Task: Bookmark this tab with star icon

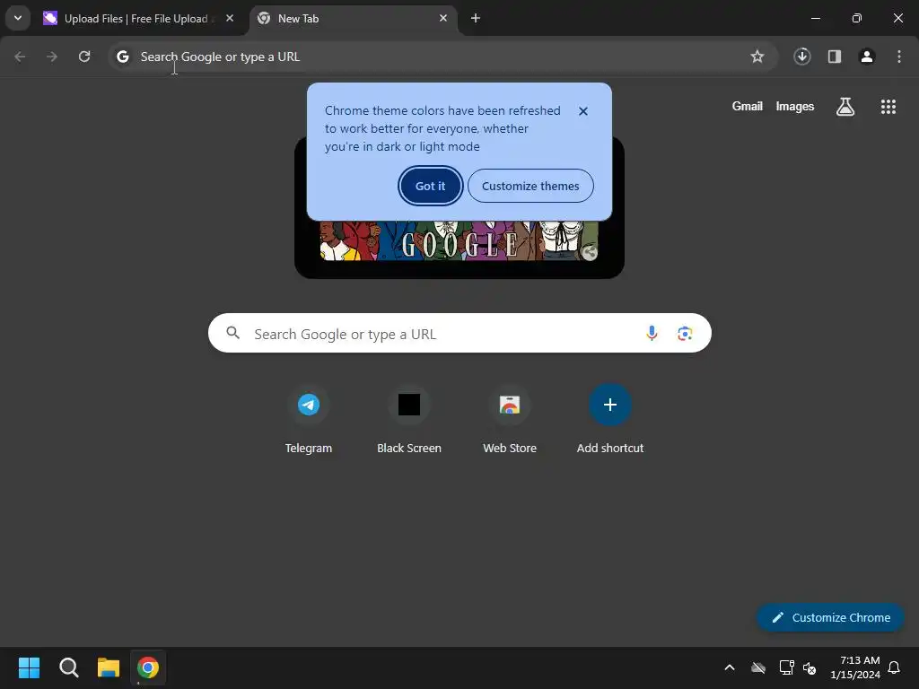Action: (x=757, y=57)
